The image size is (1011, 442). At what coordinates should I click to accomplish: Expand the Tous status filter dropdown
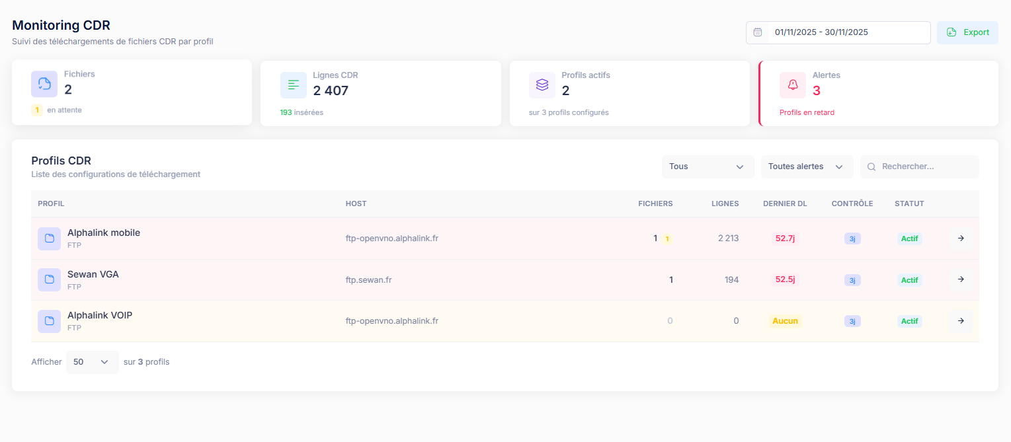click(708, 166)
